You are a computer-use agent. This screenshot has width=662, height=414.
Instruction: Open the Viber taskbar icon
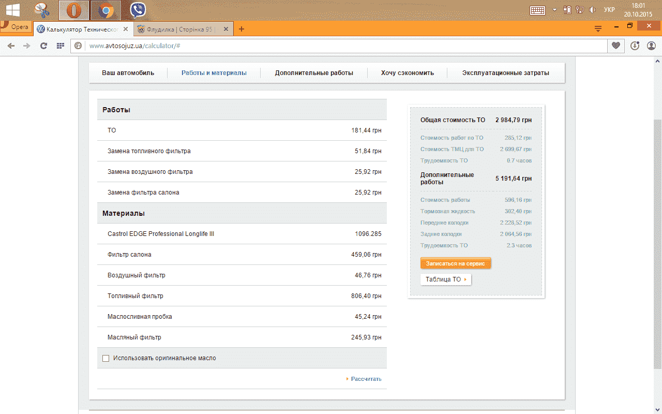[138, 9]
